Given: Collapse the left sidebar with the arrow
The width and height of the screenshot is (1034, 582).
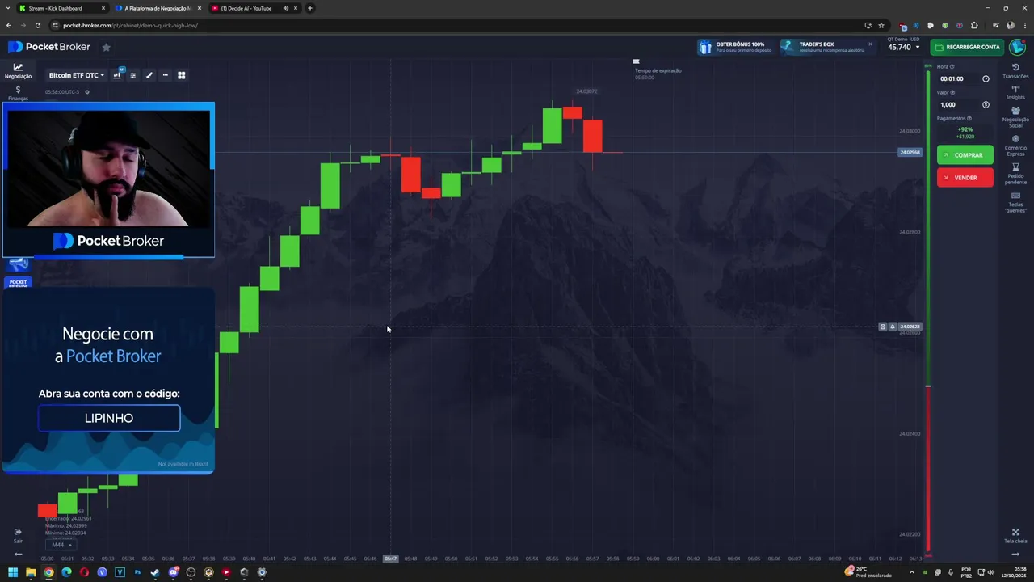Looking at the screenshot, I should (x=18, y=555).
